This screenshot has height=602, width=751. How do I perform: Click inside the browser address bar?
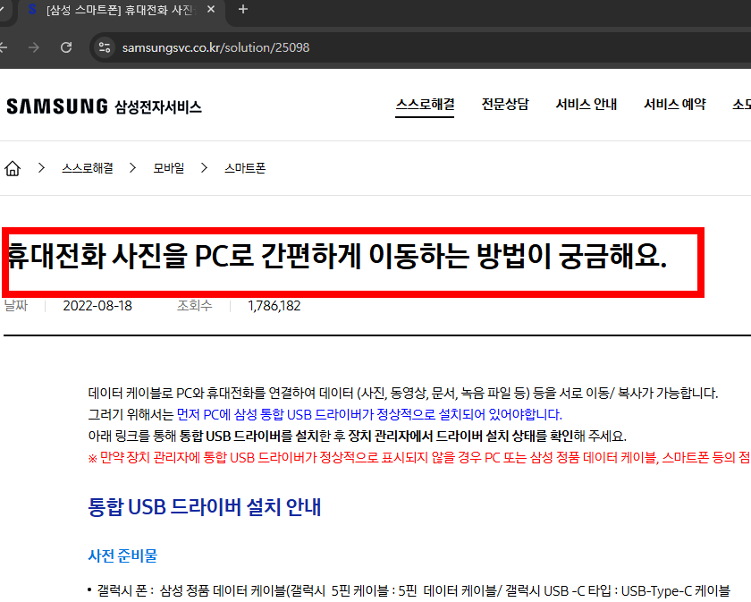268,47
